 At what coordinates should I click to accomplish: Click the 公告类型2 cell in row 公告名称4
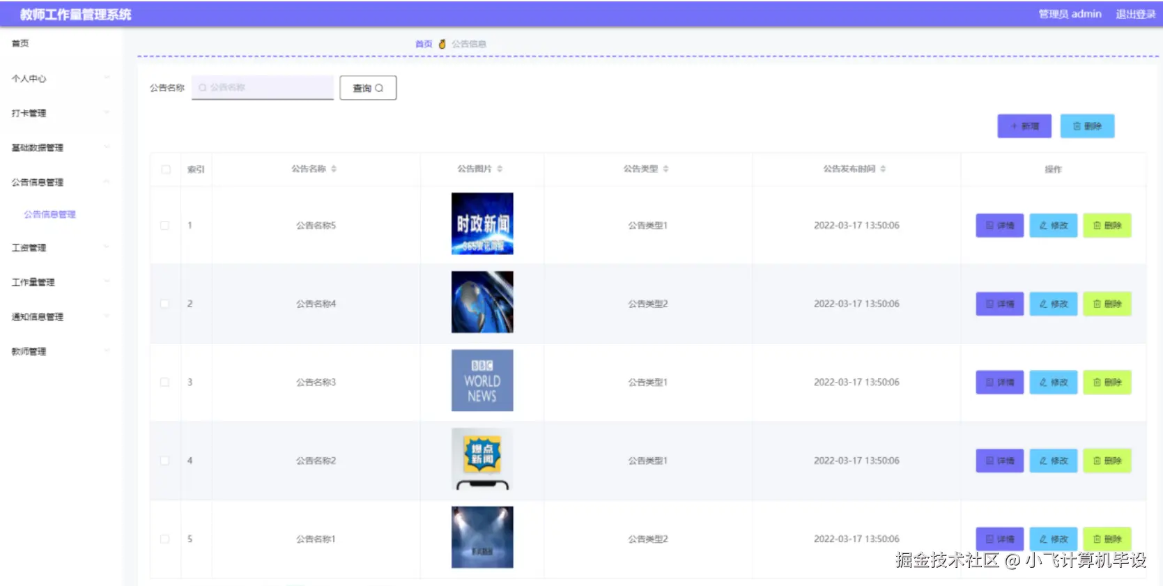coord(648,304)
